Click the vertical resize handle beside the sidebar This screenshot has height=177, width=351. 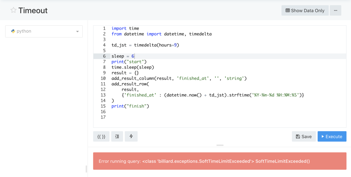tap(86, 169)
